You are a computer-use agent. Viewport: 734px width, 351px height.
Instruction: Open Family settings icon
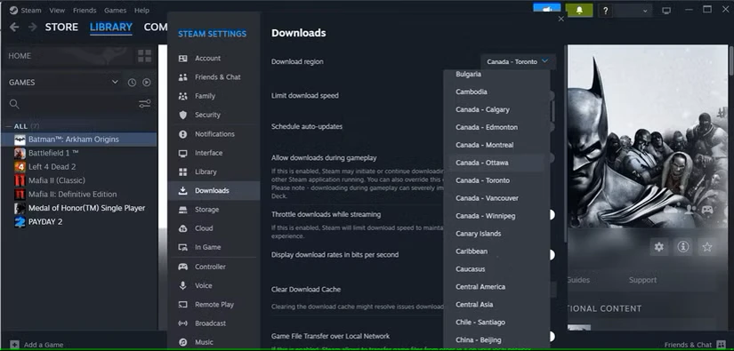(183, 96)
